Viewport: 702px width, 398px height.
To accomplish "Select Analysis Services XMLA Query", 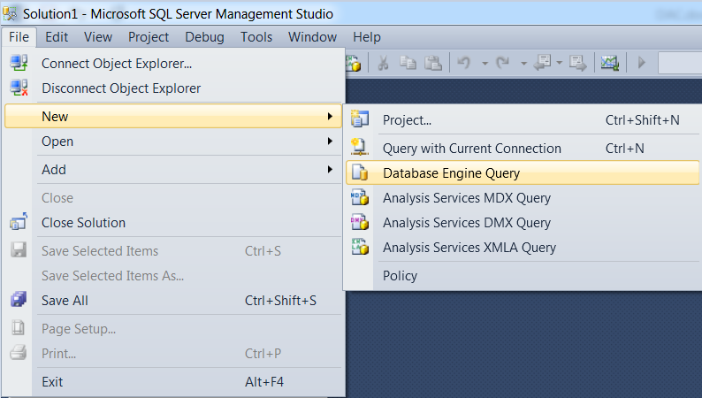I will click(x=522, y=248).
